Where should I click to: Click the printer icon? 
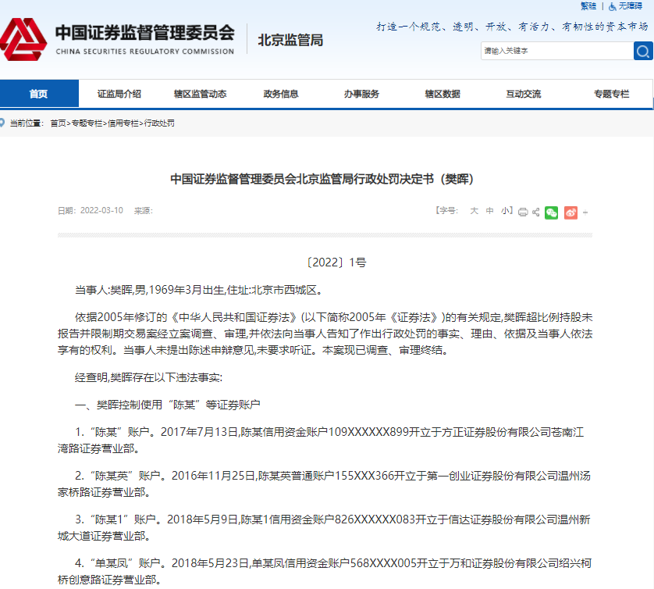[523, 212]
